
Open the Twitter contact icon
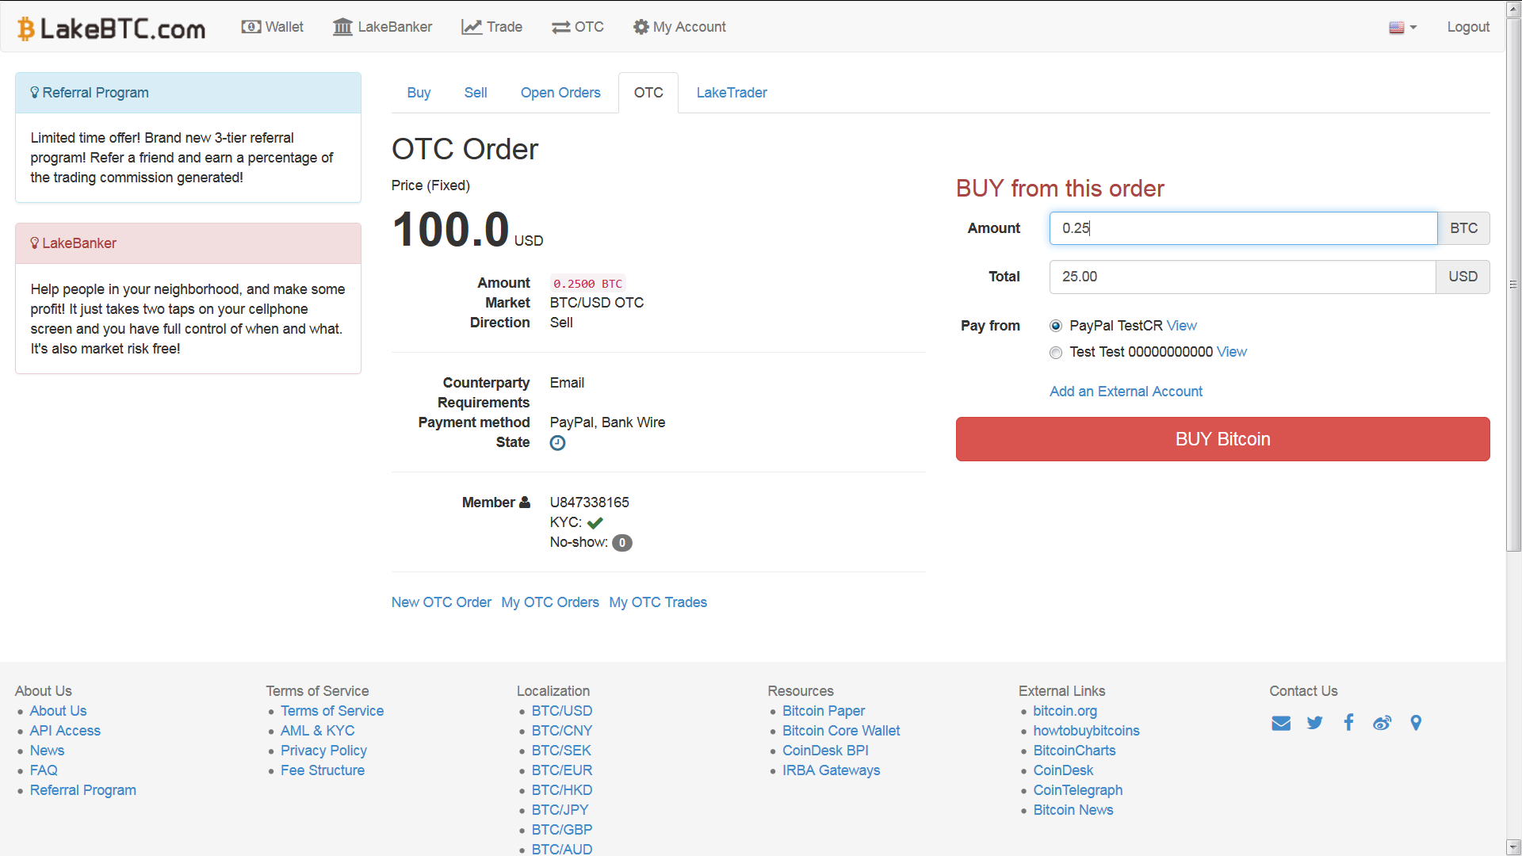click(1315, 723)
